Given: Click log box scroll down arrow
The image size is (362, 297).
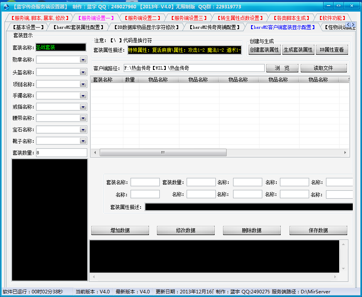Looking at the screenshot, I should (x=343, y=269).
